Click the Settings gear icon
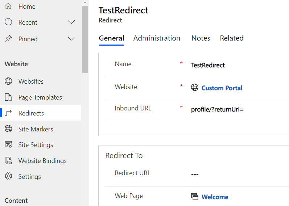Viewport: 289px width, 206px height. pos(8,176)
